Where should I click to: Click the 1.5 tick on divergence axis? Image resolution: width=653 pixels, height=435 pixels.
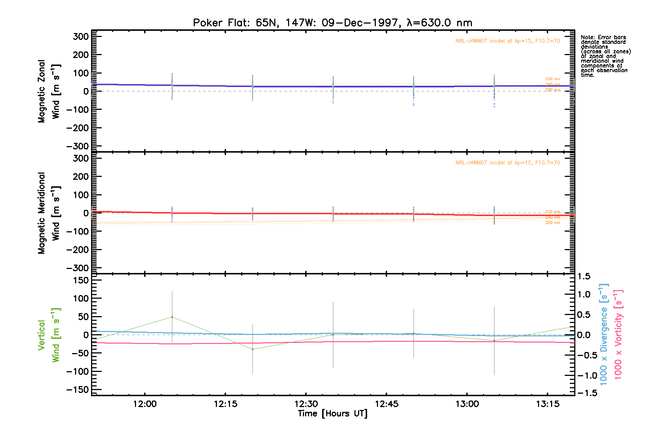point(584,277)
